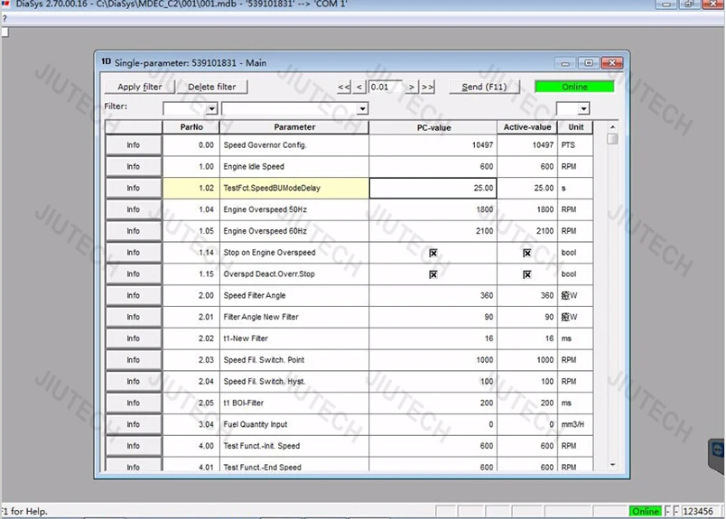Click Info for Speed Fil. Switch. Point
The image size is (726, 519).
[x=134, y=360]
